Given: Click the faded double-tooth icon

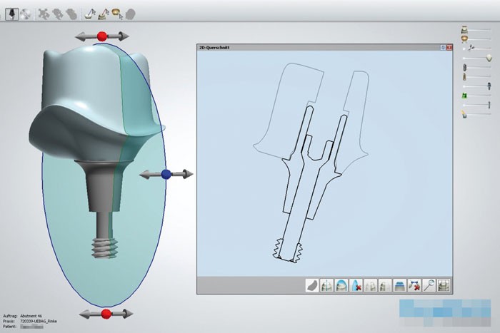Looking at the screenshot, I should 371,285.
